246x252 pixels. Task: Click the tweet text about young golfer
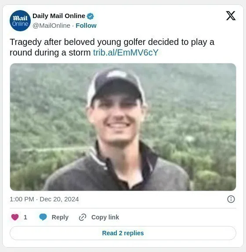[112, 47]
